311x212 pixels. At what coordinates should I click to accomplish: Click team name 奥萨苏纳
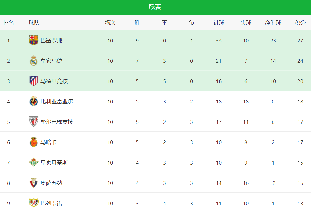tap(52, 183)
